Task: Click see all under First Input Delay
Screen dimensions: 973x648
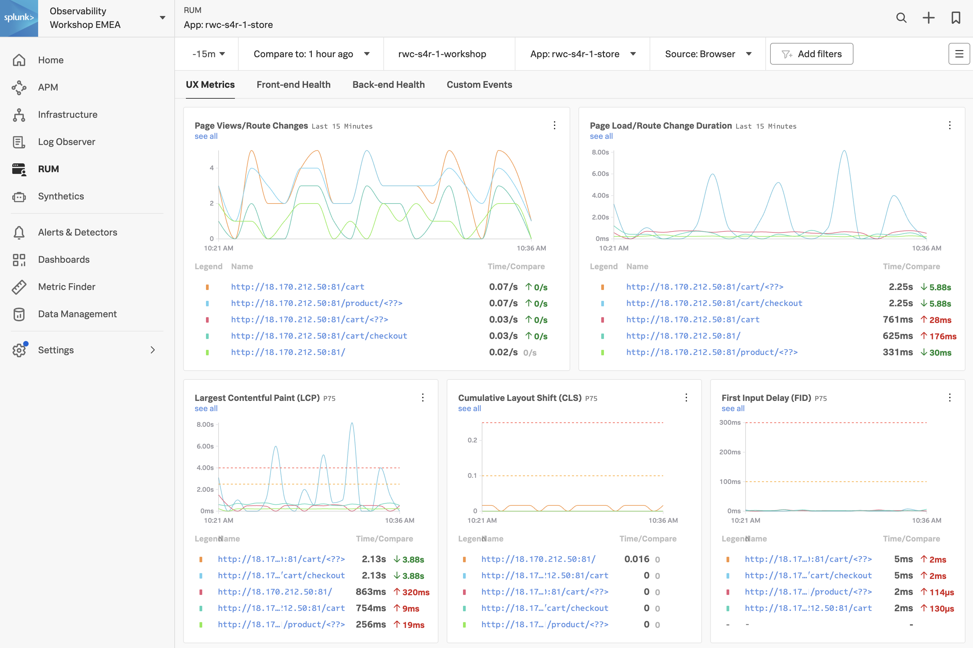Action: (x=733, y=408)
